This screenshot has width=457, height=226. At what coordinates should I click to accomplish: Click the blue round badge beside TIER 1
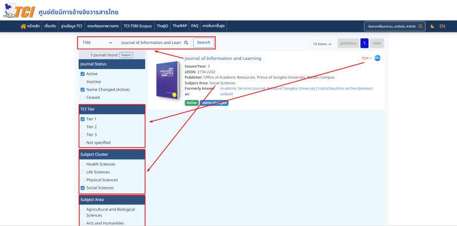[378, 58]
